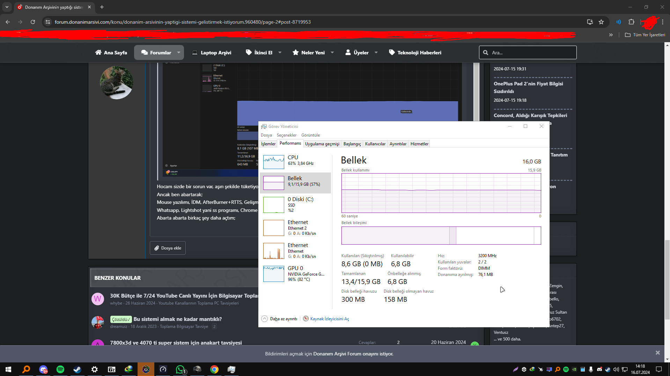
Task: Click the microphone tray icon
Action: coord(591,369)
